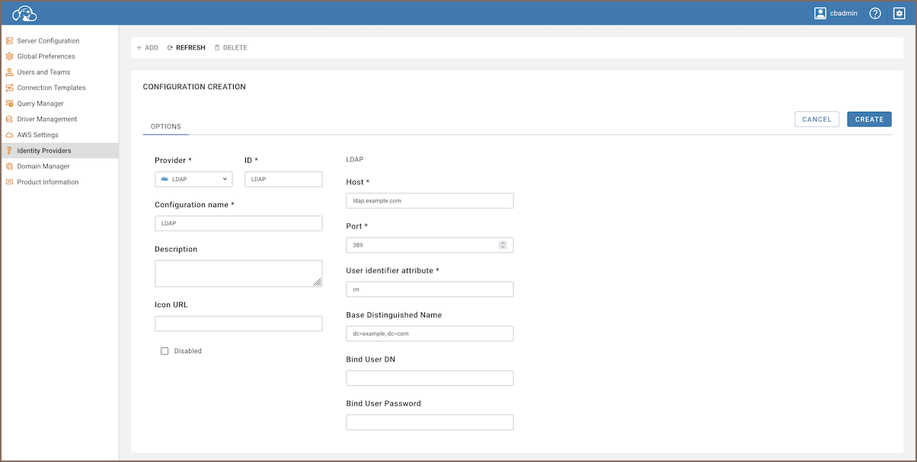Click the ADD toolbar button
Screen dimensions: 917x462
[147, 48]
